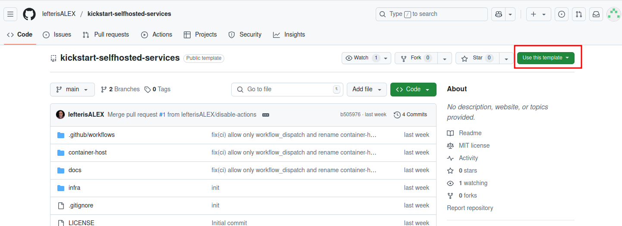Click the MIT license scale icon

(450, 146)
